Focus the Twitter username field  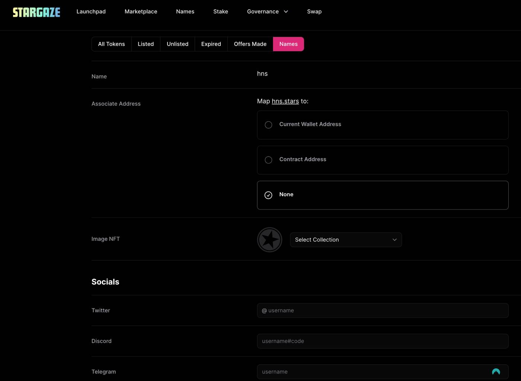click(383, 310)
